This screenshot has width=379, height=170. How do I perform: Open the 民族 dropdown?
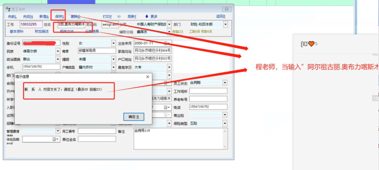coord(58,51)
